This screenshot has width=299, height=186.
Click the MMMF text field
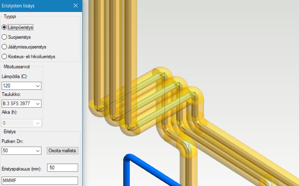point(40,180)
